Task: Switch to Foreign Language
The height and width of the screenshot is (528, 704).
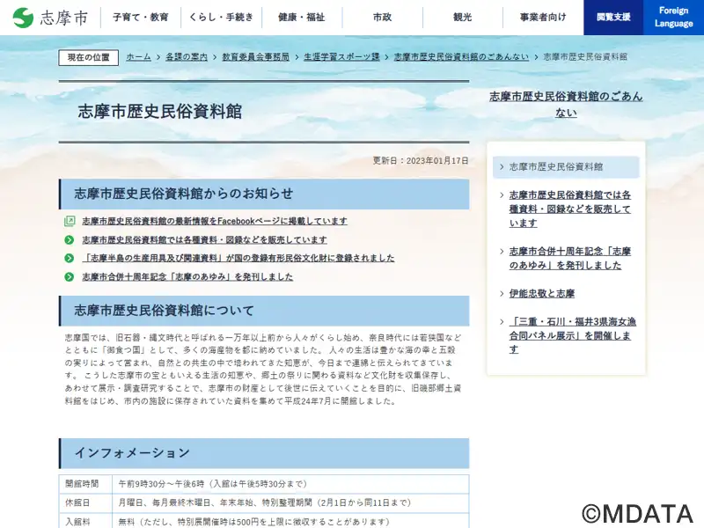Action: tap(673, 18)
